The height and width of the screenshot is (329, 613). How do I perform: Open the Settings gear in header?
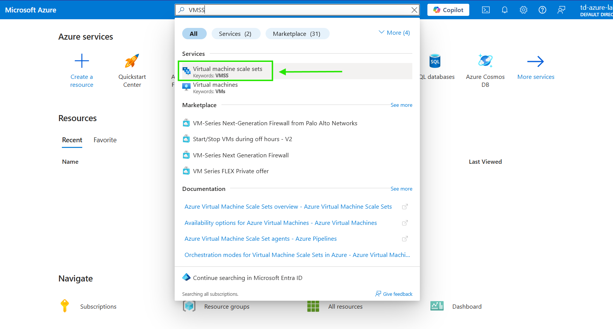[x=524, y=10]
